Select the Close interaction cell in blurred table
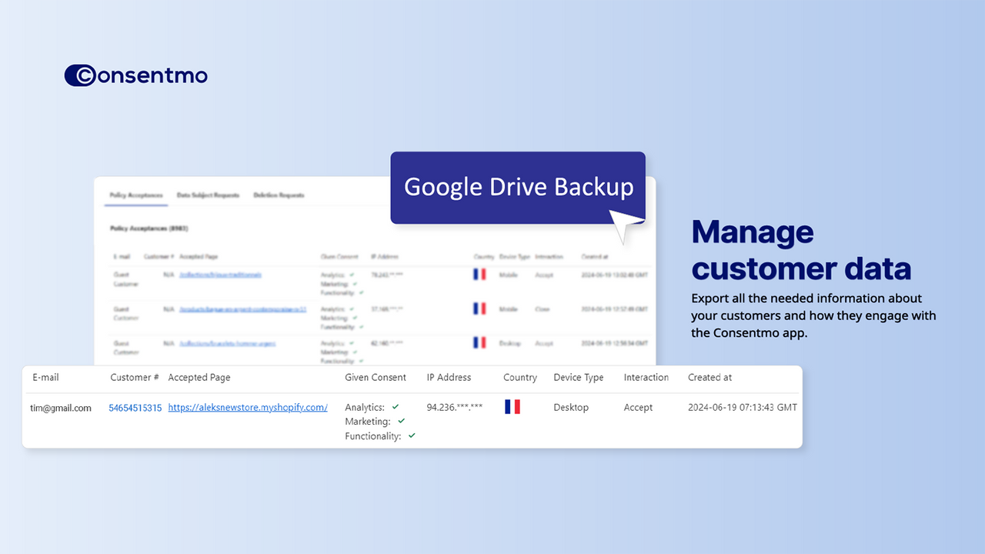This screenshot has width=985, height=554. click(543, 309)
